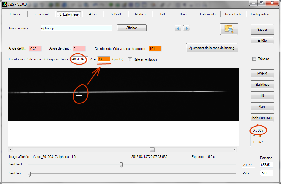The height and width of the screenshot is (184, 281).
Task: Click the Seuil haut slider handle
Action: pyautogui.click(x=121, y=165)
